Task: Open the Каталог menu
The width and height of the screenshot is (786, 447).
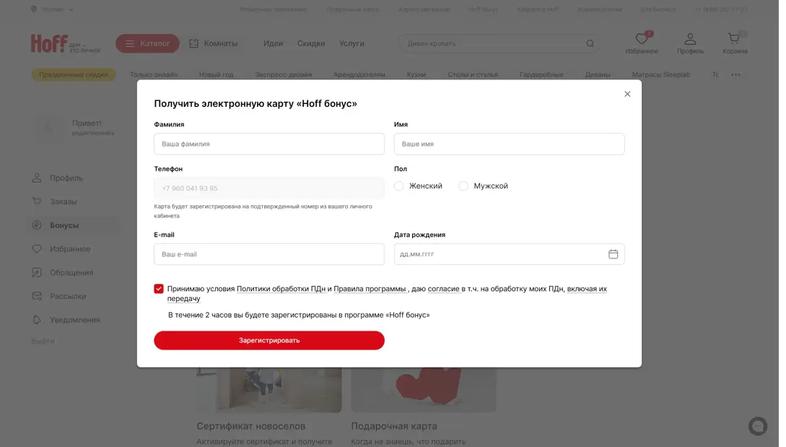Action: [x=147, y=43]
